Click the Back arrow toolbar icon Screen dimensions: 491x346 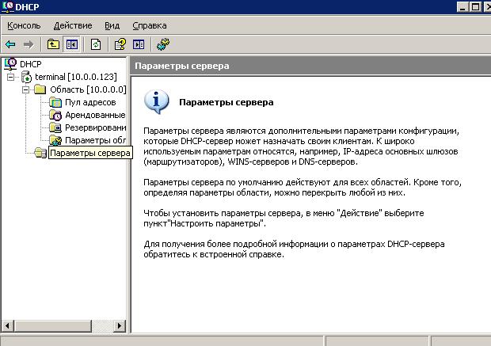coord(10,44)
